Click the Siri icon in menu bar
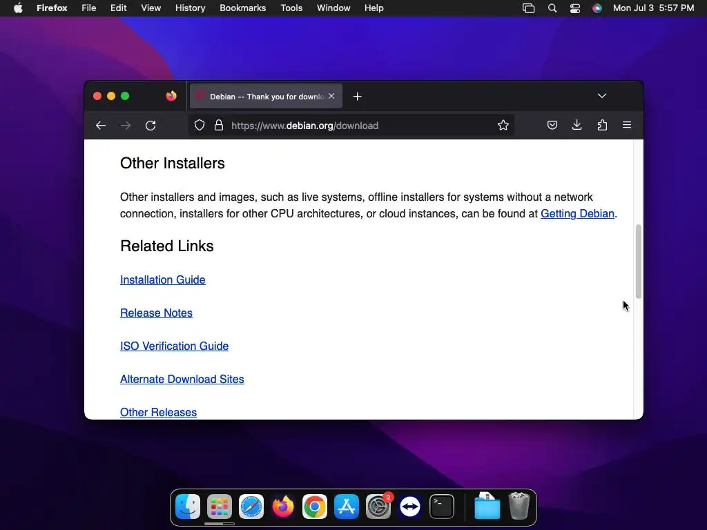 597,8
